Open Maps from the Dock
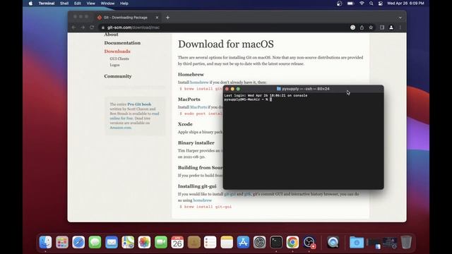 click(x=128, y=242)
